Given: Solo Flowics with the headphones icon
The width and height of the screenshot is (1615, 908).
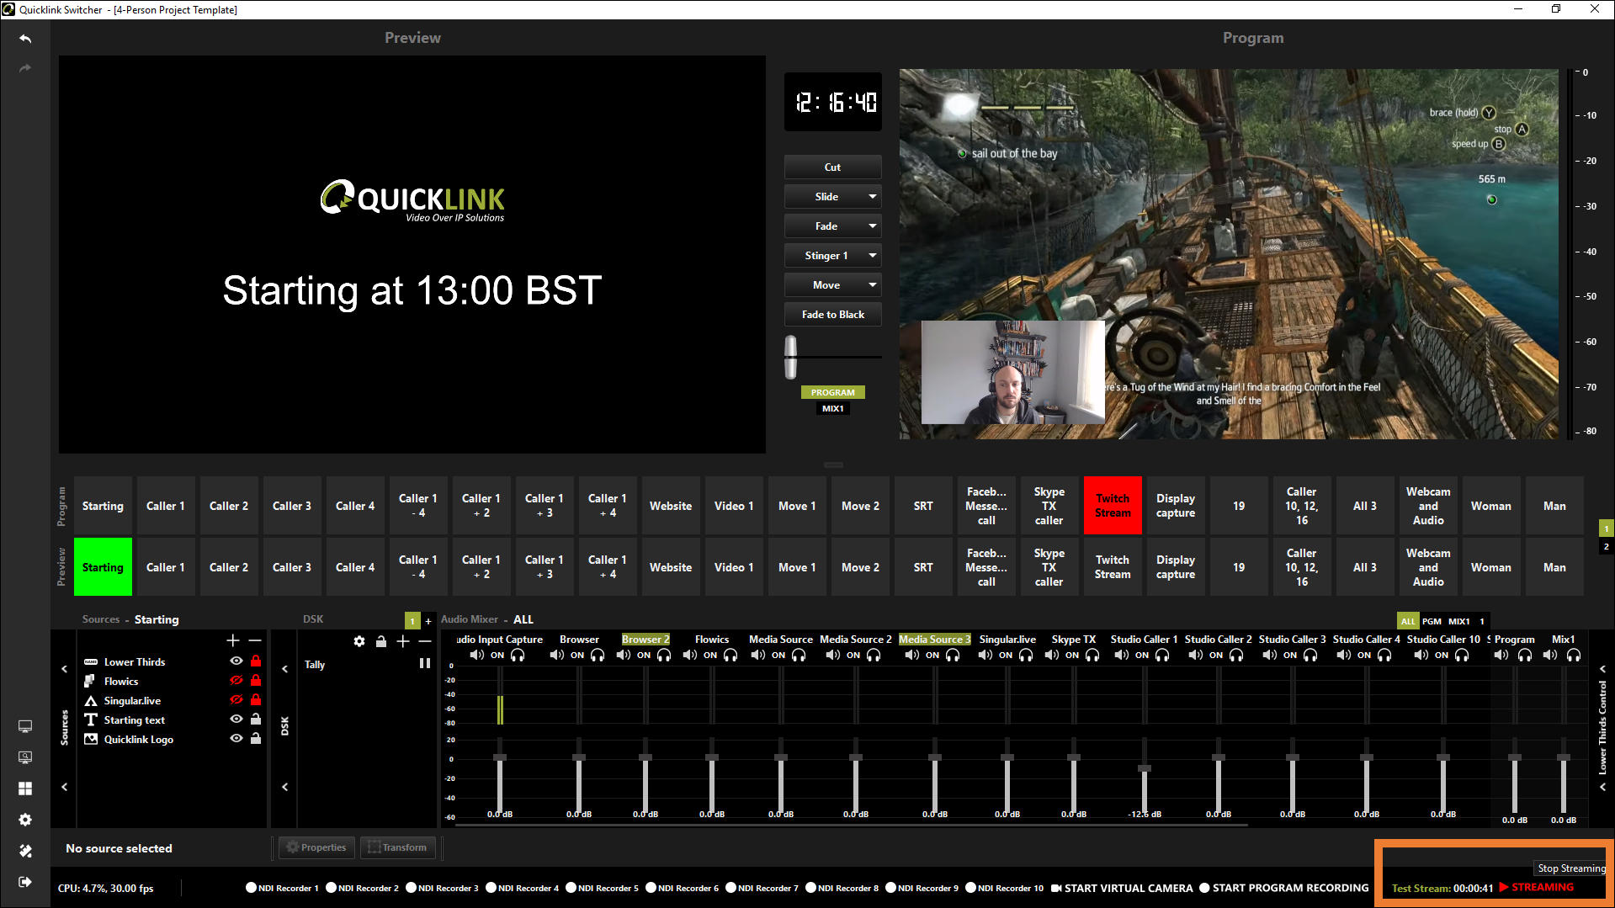Looking at the screenshot, I should coord(731,656).
